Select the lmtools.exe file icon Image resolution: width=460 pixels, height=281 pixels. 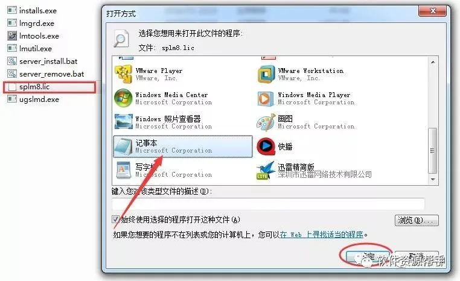(x=12, y=36)
